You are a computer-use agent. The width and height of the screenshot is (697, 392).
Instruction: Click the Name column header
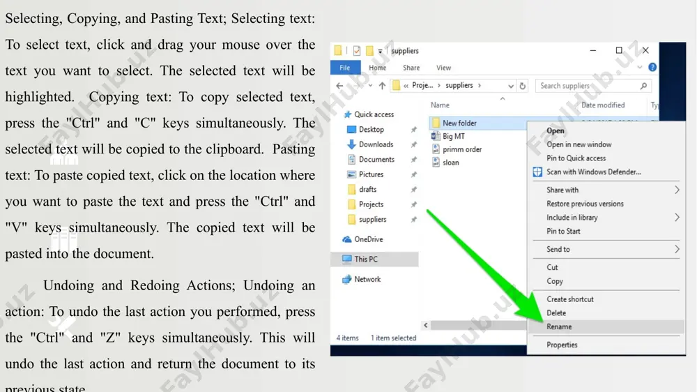440,105
